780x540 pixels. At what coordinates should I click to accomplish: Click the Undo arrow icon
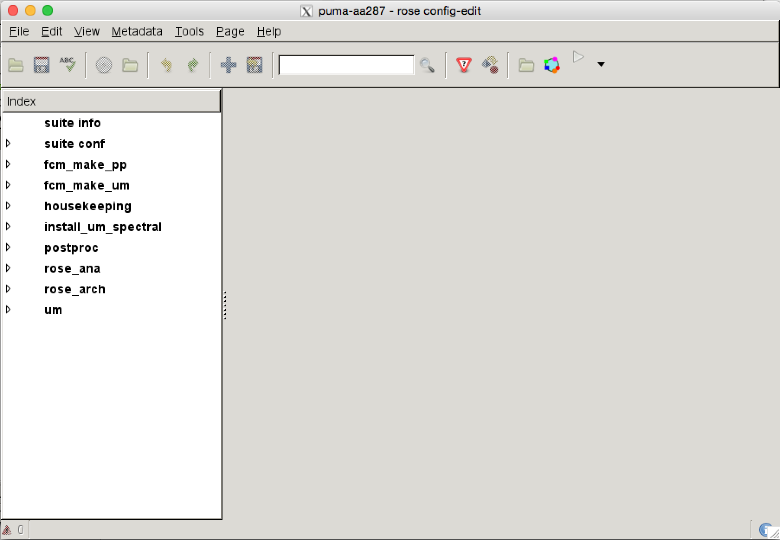pyautogui.click(x=167, y=65)
